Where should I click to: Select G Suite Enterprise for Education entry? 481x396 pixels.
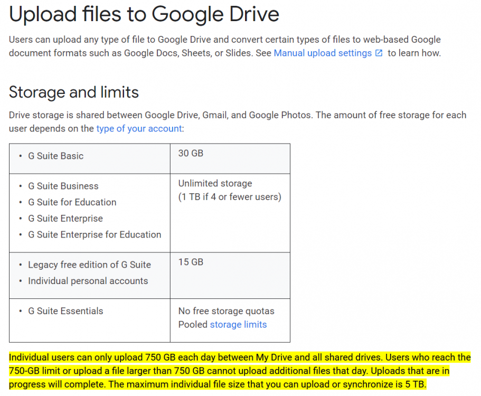[x=95, y=234]
